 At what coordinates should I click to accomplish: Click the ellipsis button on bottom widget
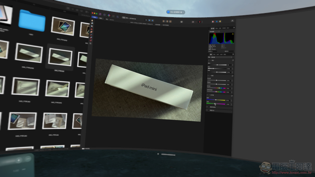click(28, 159)
